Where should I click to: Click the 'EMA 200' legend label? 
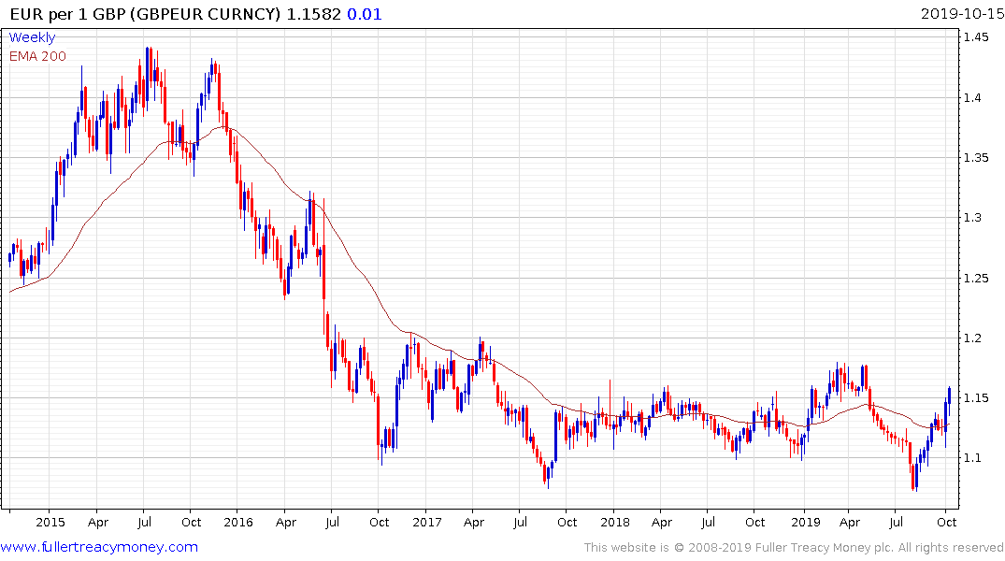[x=37, y=56]
